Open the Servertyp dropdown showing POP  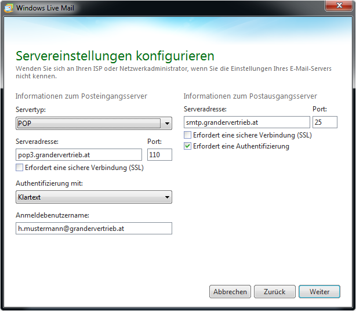click(94, 123)
